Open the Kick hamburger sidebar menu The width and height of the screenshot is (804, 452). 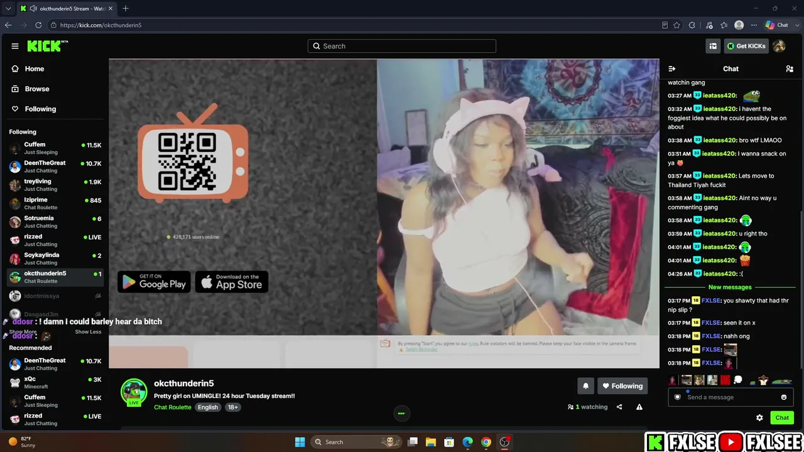(x=15, y=46)
